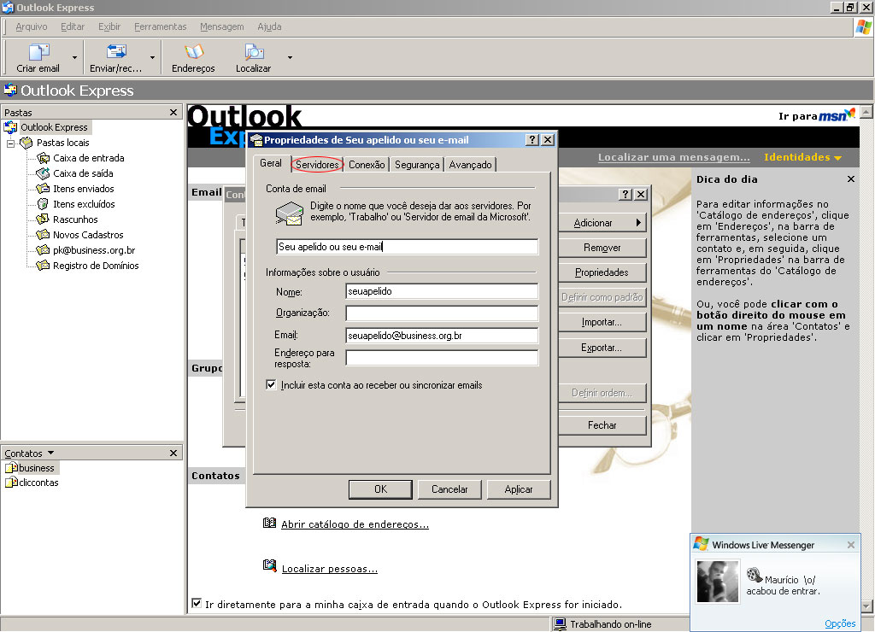Click the Remover button
The height and width of the screenshot is (632, 875).
602,248
